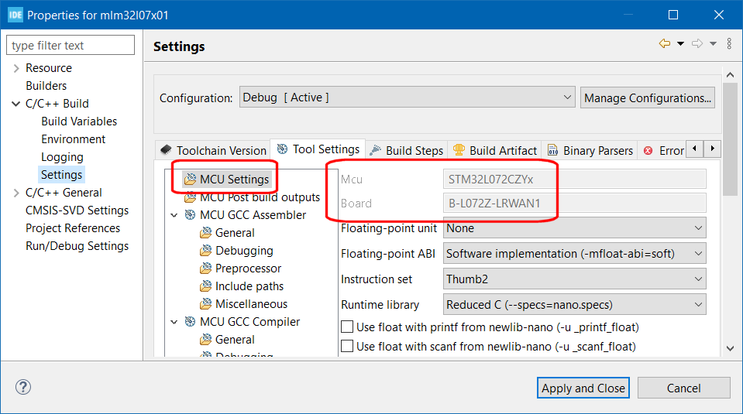
Task: Open the Floating-point unit dropdown
Action: (574, 228)
